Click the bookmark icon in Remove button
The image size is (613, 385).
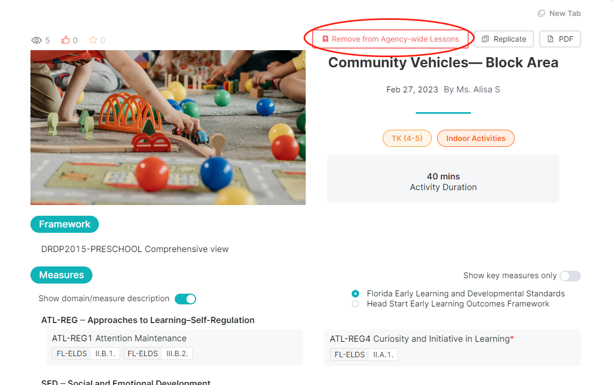click(325, 39)
